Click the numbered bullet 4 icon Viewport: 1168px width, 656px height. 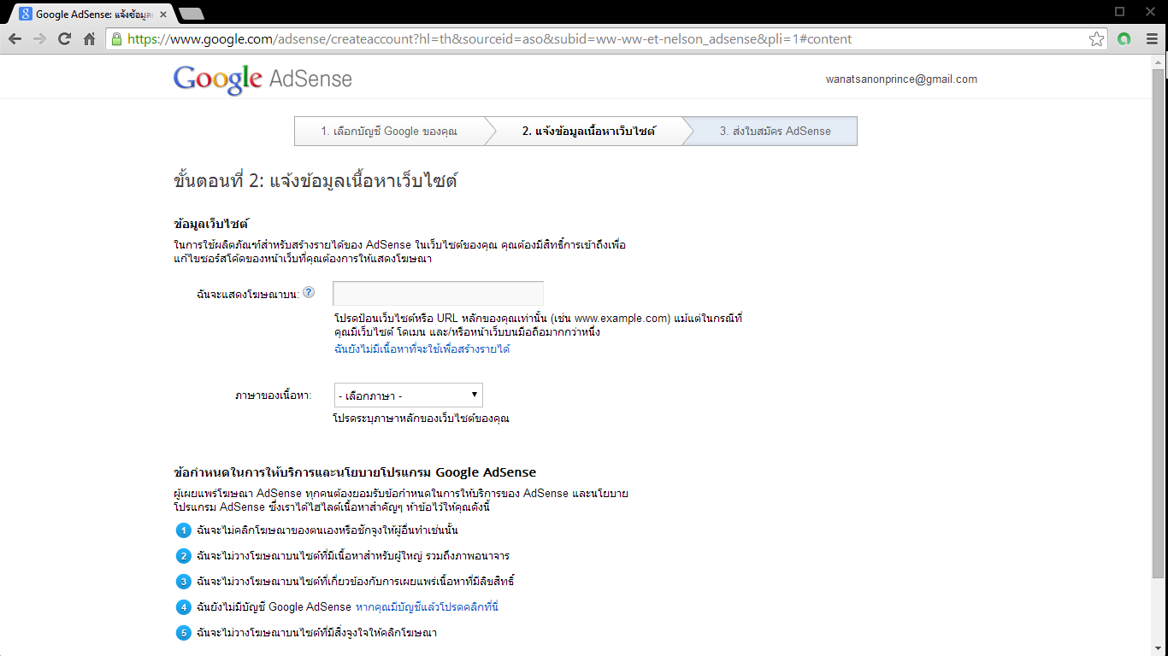coord(183,607)
